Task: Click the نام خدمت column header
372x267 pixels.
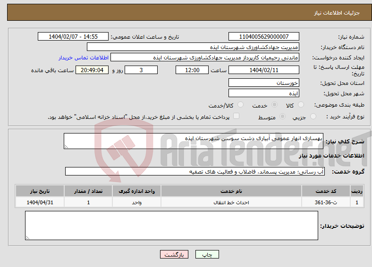Action: 231,191
